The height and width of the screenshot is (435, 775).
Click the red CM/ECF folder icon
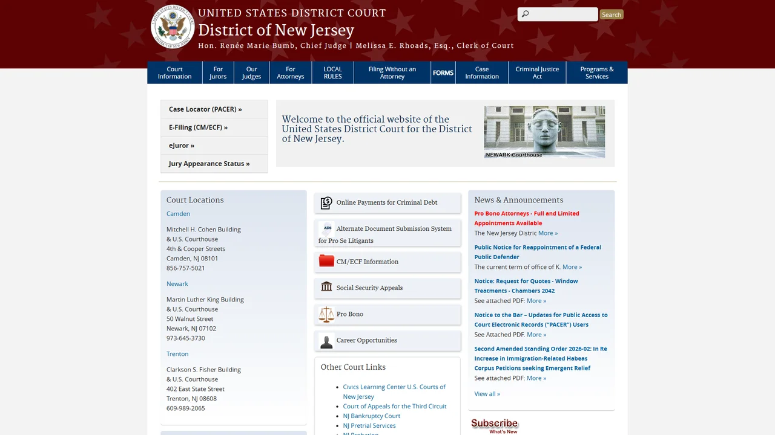(x=326, y=261)
